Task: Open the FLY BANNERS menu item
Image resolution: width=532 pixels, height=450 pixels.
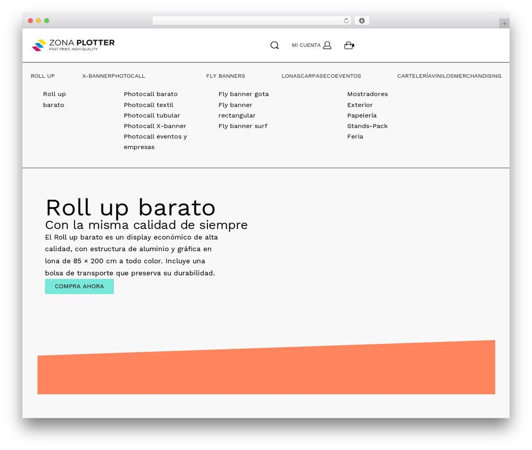Action: point(226,76)
